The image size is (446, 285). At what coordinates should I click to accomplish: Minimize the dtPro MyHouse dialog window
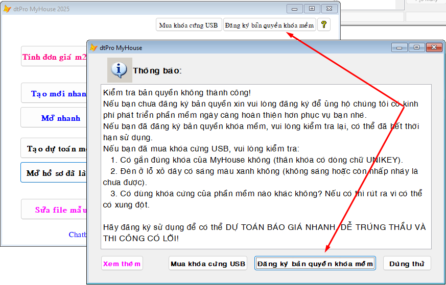click(x=400, y=47)
